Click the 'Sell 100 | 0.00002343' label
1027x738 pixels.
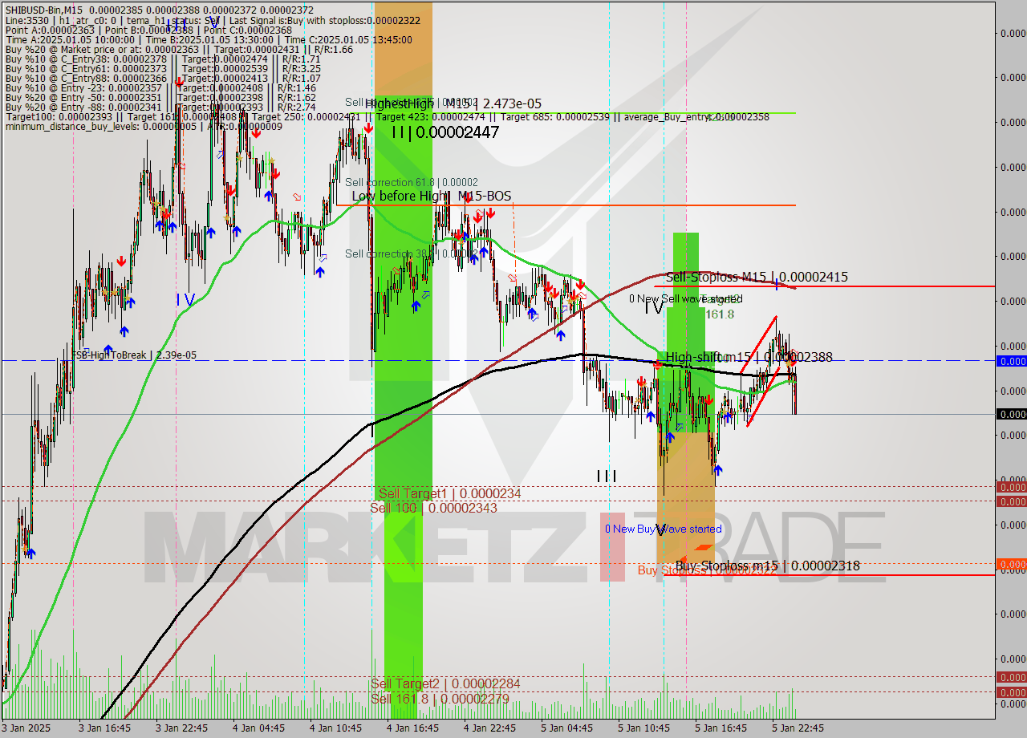coord(433,508)
